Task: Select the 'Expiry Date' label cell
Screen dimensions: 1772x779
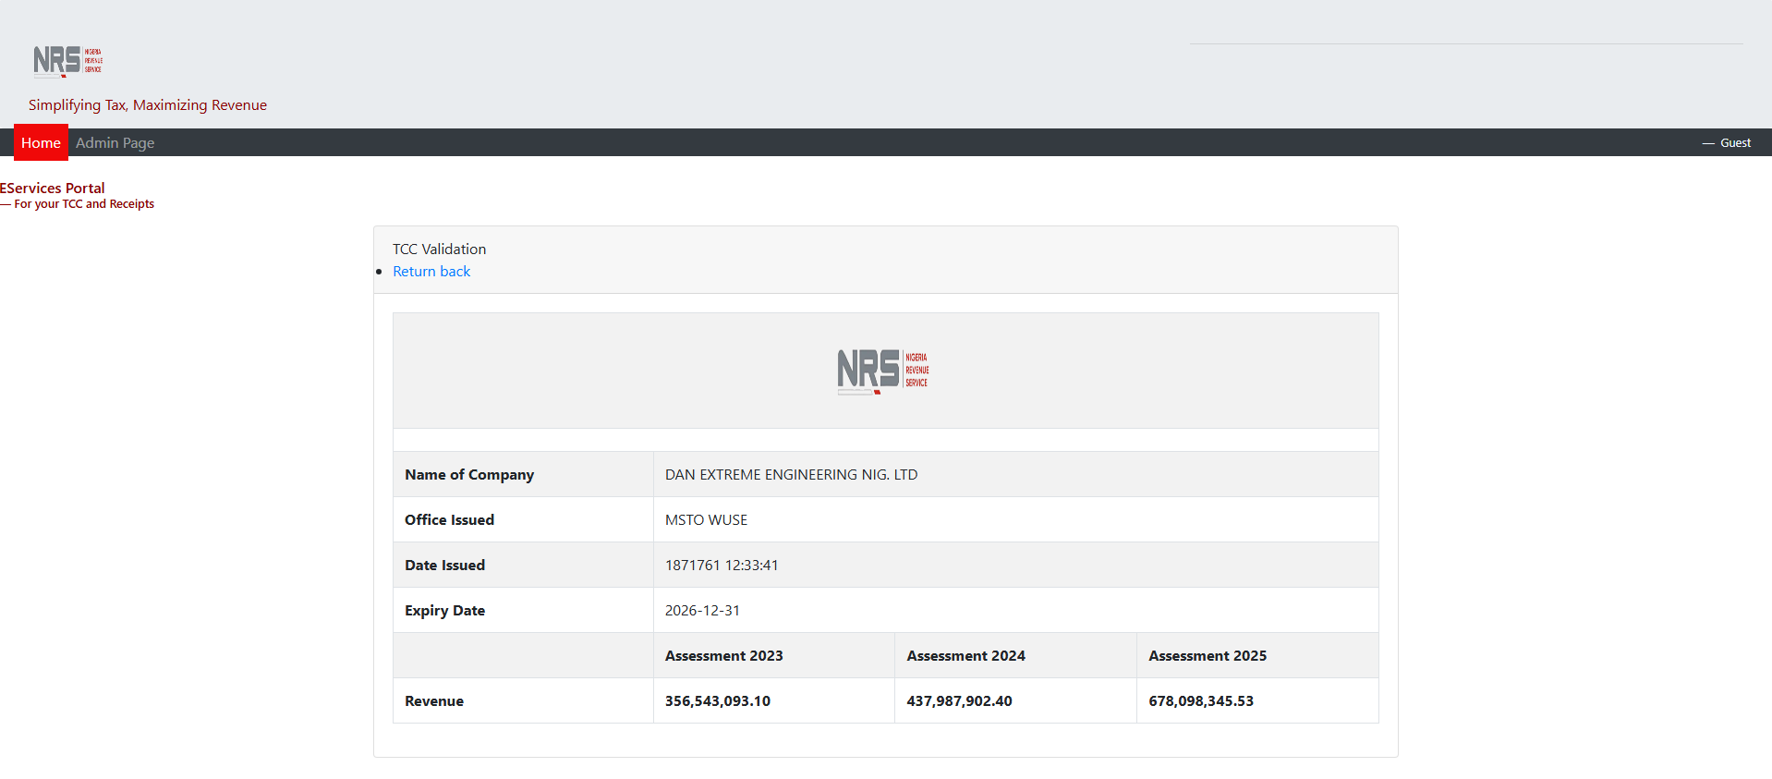Action: (x=523, y=610)
